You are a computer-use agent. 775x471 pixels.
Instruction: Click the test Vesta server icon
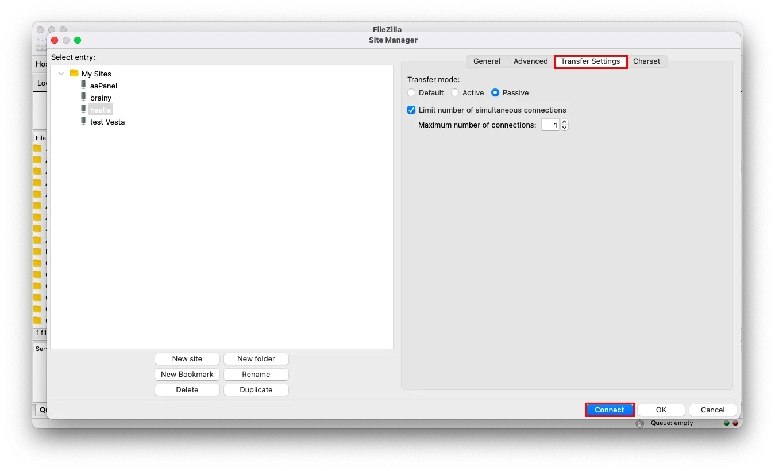[x=83, y=121]
